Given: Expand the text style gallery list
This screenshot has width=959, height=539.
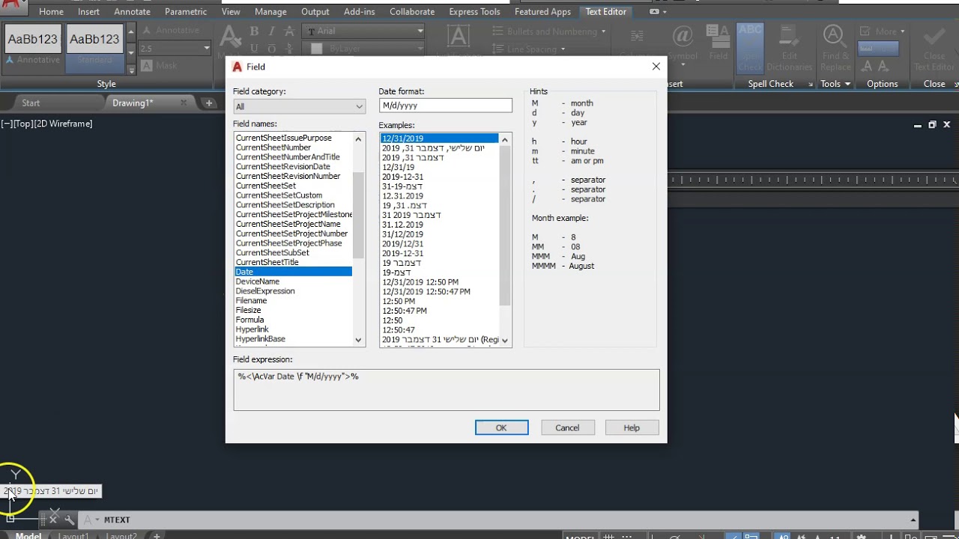Looking at the screenshot, I should (131, 70).
